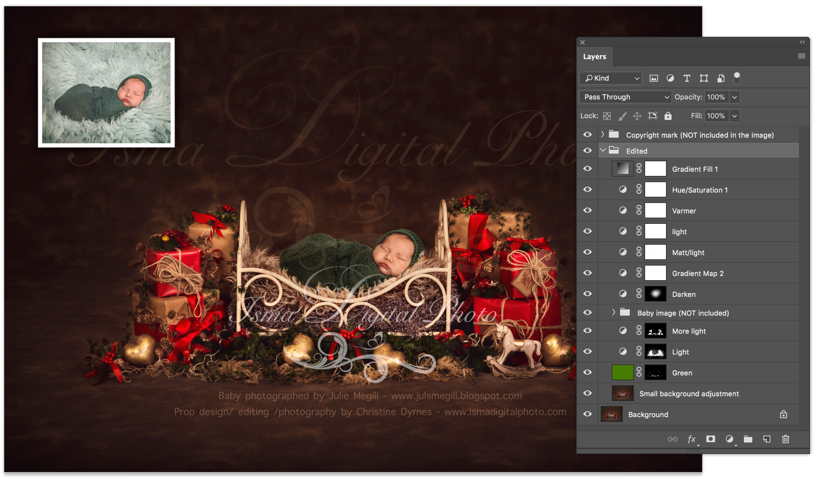Open the fx layer style menu
Screen dimensions: 817x479
[692, 439]
